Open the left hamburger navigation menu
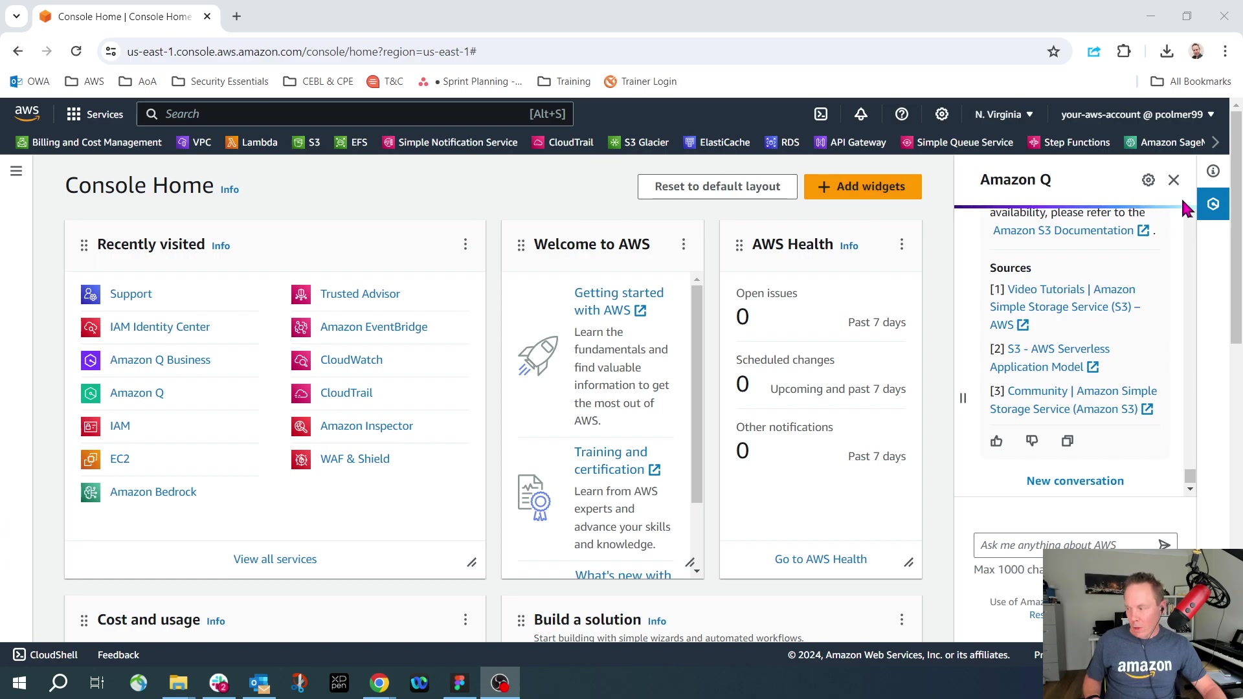This screenshot has width=1243, height=699. [16, 171]
